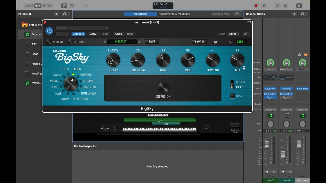Switch to Perform mode
Image resolution: width=326 pixels, height=183 pixels.
[x=47, y=6]
